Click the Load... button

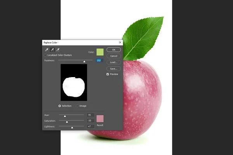click(113, 62)
